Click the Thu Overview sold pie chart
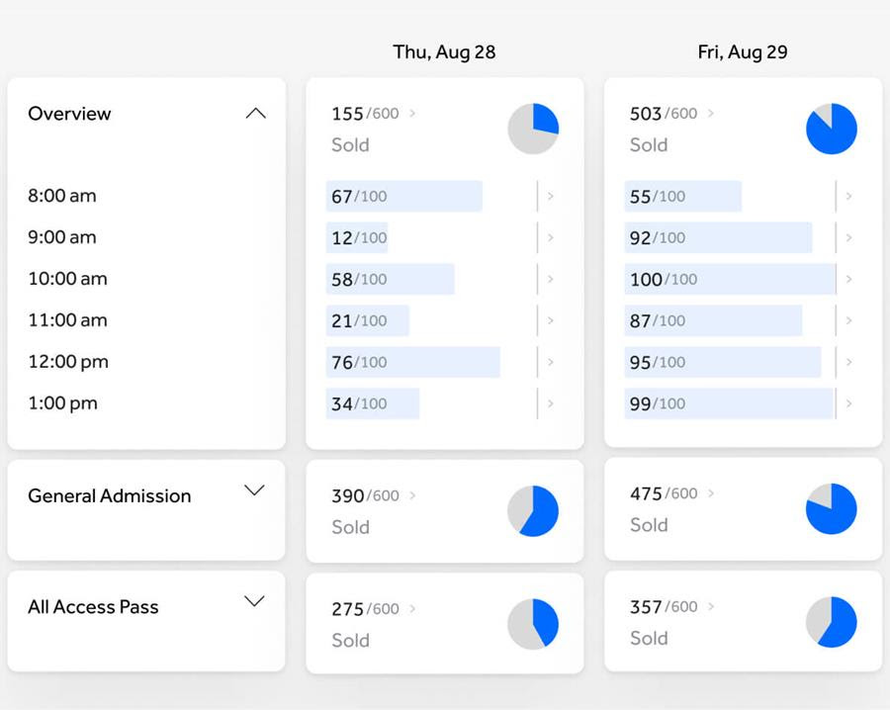 point(533,129)
